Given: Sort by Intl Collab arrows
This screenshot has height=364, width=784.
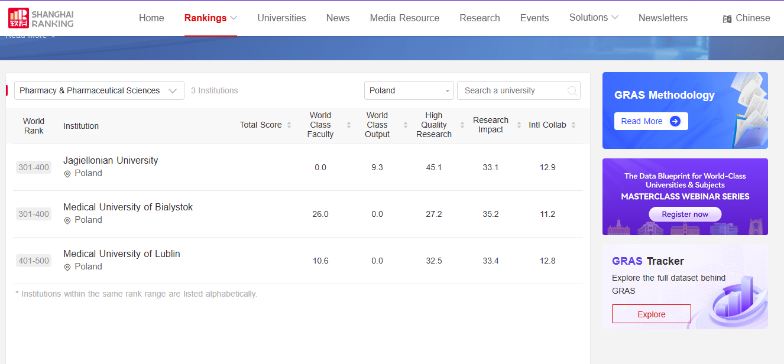Looking at the screenshot, I should pos(574,125).
